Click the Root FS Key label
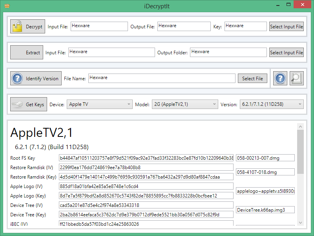Image resolution: width=314 pixels, height=236 pixels. coord(23,158)
